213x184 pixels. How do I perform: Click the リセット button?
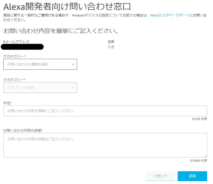click(160, 176)
